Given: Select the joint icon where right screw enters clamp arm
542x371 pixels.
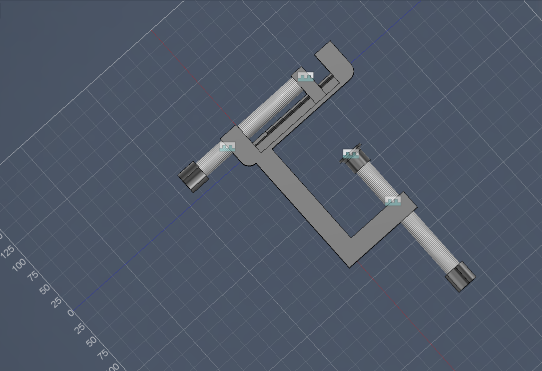Looking at the screenshot, I should point(393,201).
